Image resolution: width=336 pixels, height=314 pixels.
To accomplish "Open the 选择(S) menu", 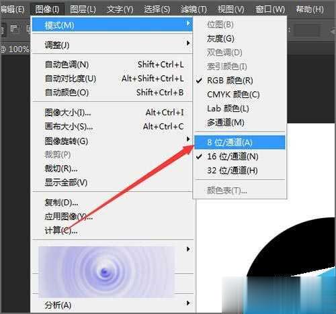I will pos(157,9).
